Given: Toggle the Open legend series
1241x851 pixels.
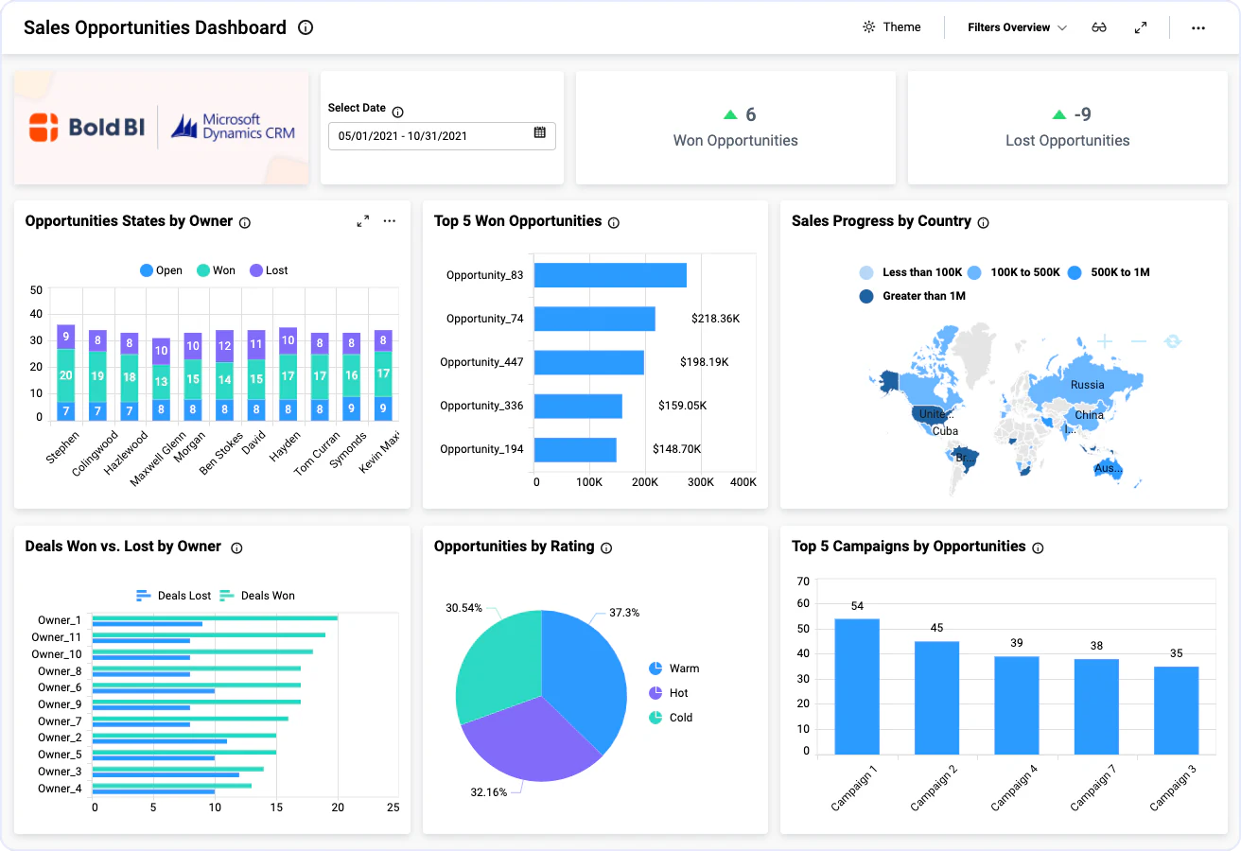Looking at the screenshot, I should coord(161,270).
